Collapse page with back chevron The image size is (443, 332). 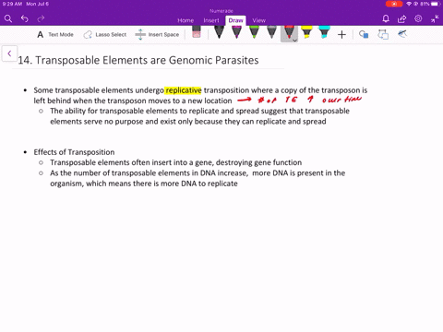pos(9,53)
